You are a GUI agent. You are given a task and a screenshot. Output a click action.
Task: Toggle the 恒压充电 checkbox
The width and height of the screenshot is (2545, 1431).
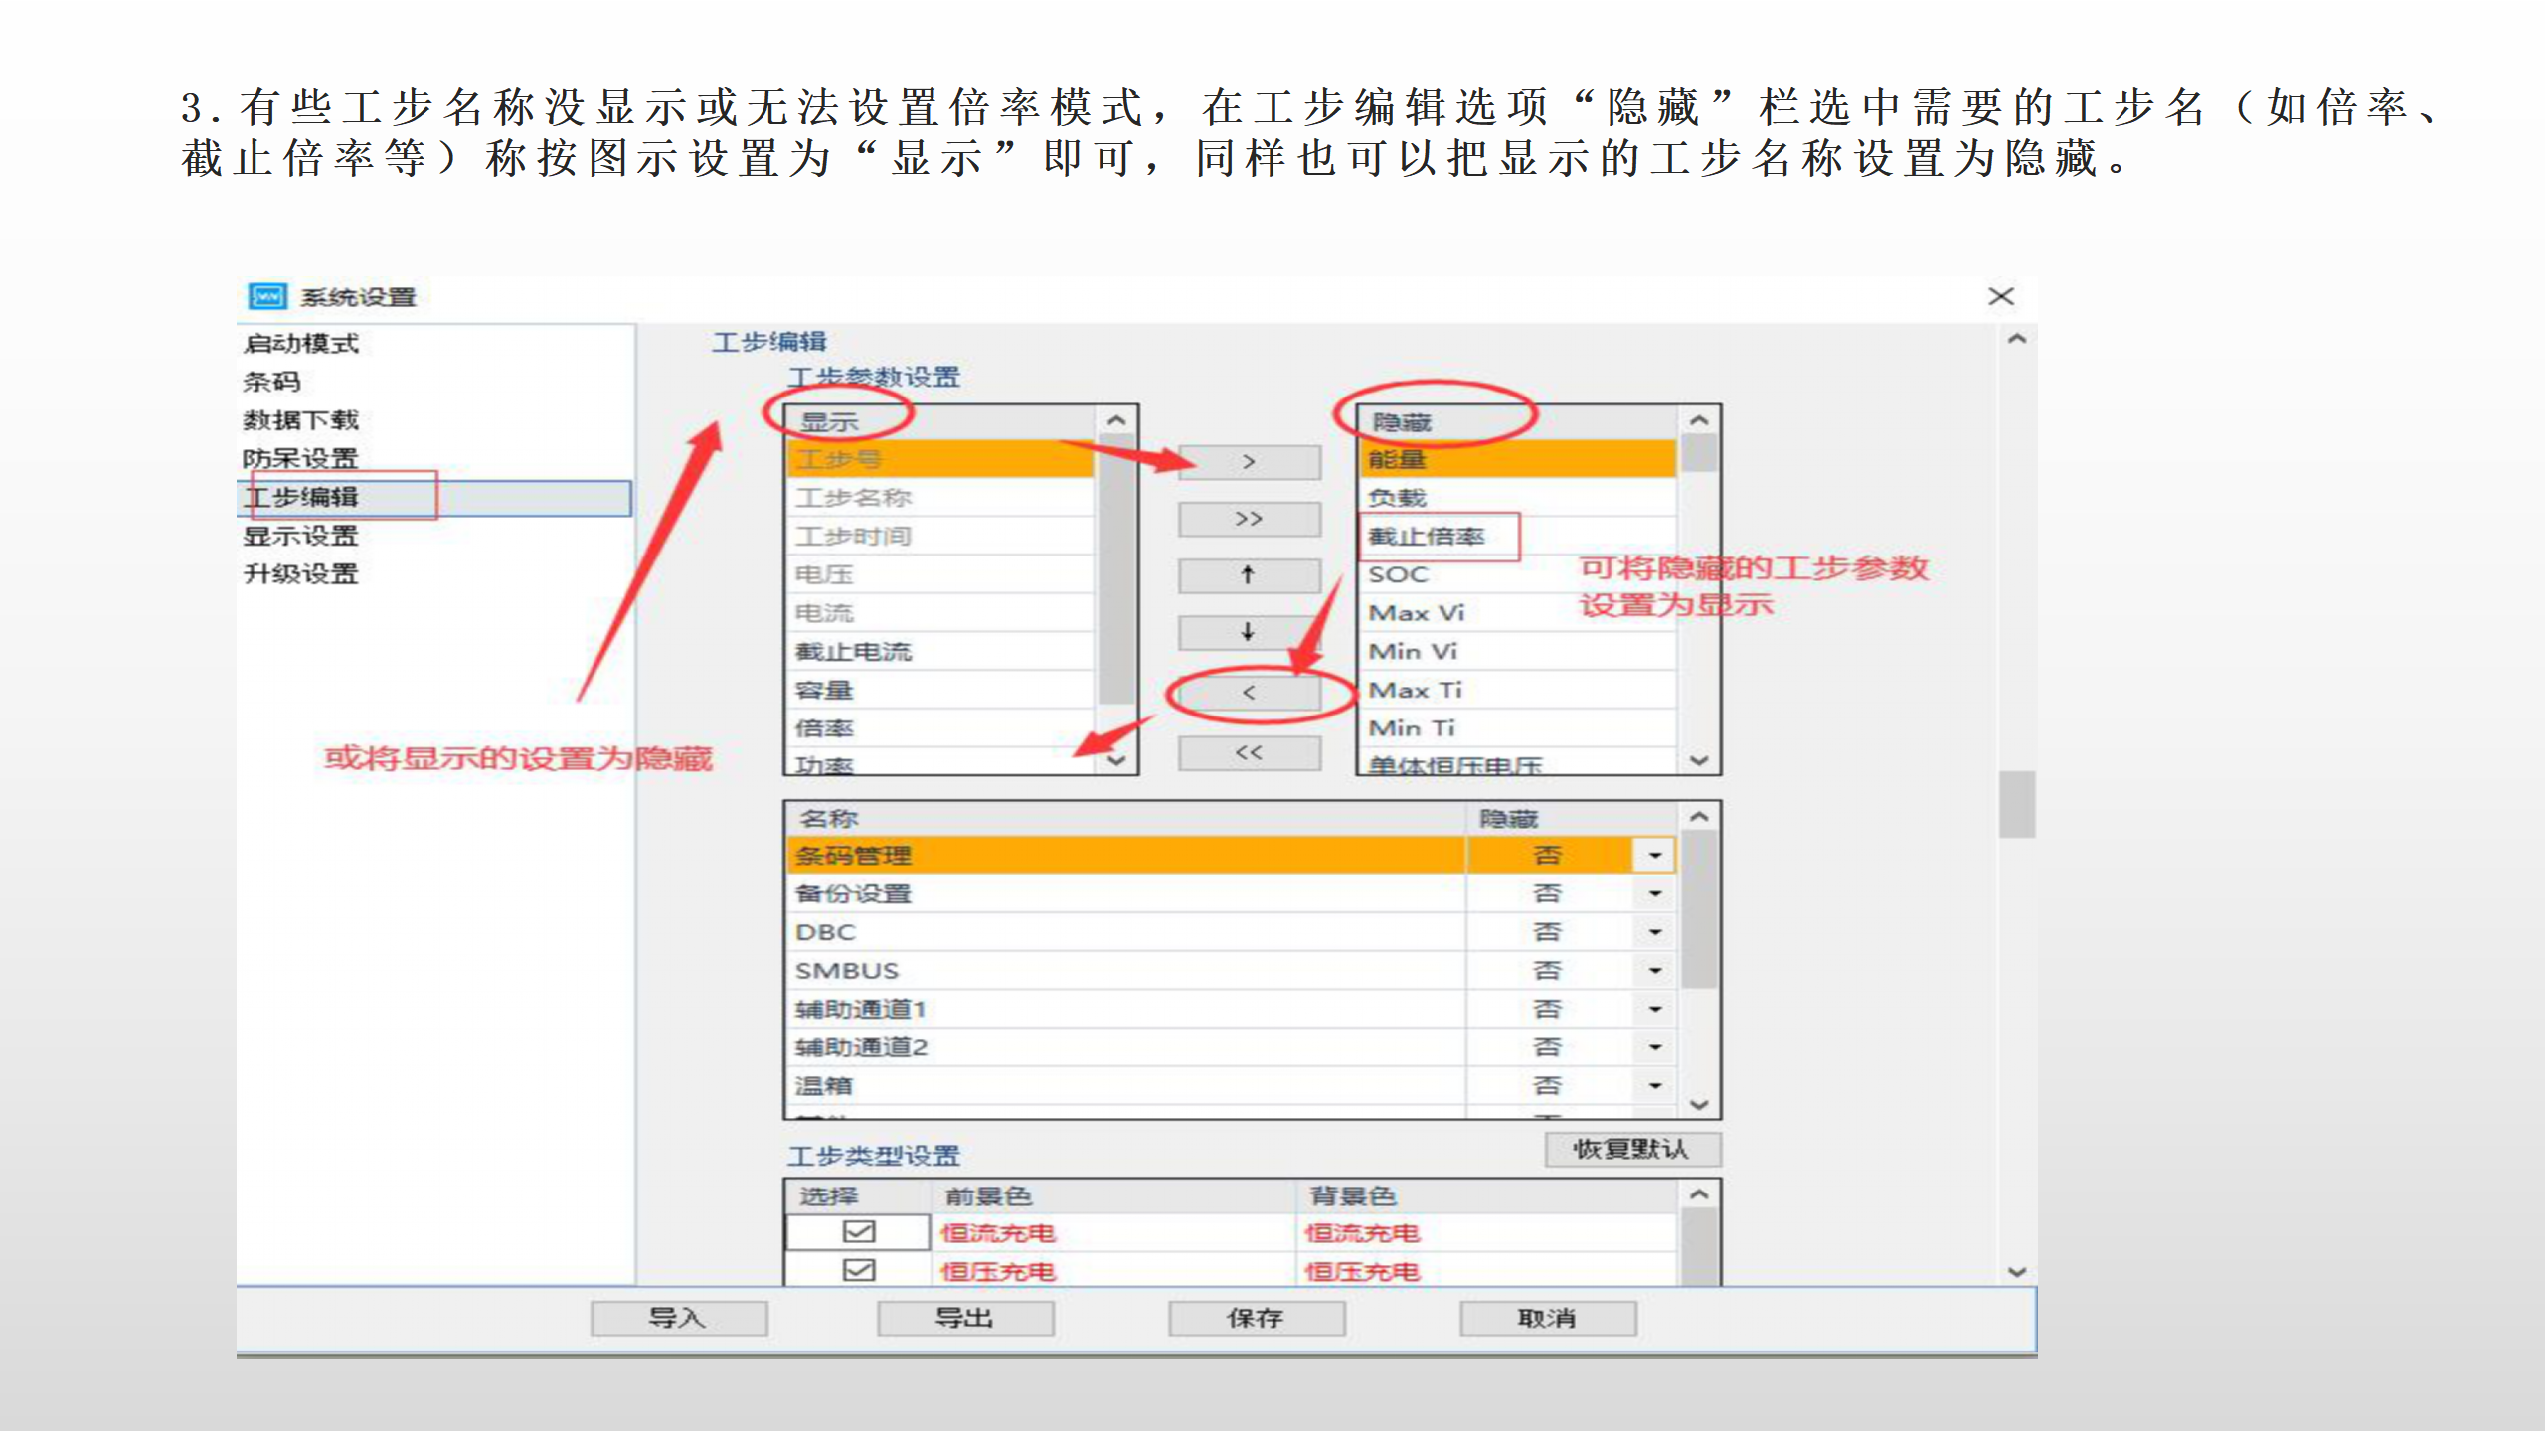point(858,1270)
